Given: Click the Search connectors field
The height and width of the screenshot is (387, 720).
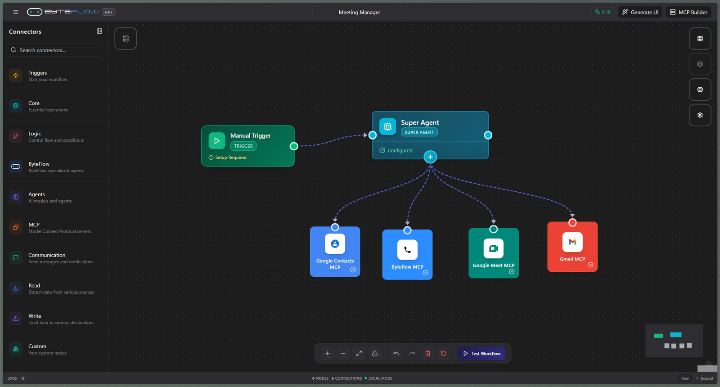Looking at the screenshot, I should point(55,50).
